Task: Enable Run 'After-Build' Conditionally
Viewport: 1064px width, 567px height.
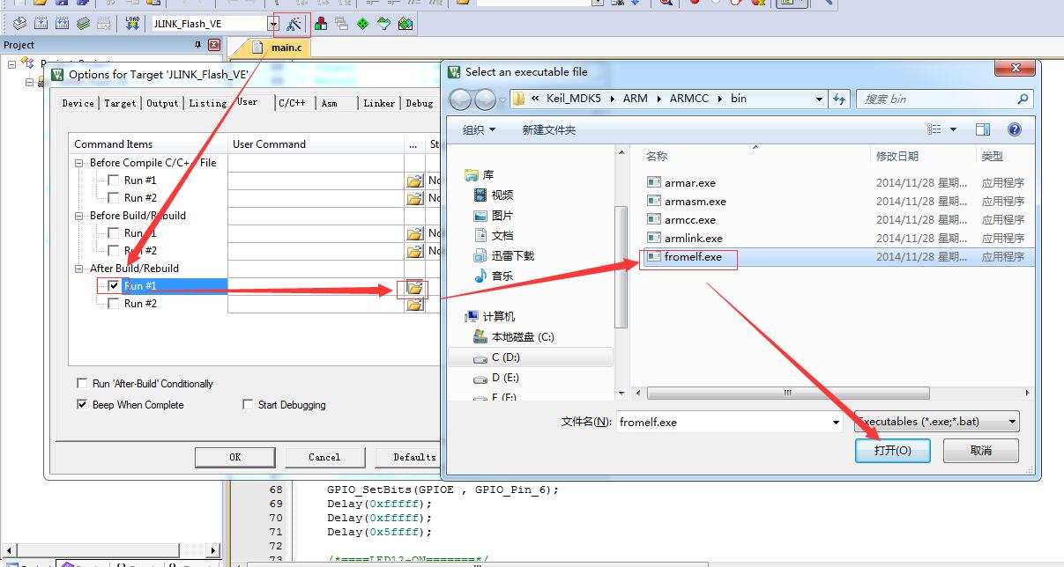Action: [83, 384]
